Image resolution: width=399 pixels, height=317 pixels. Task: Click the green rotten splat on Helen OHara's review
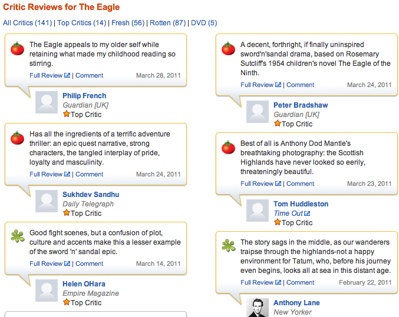click(x=17, y=237)
